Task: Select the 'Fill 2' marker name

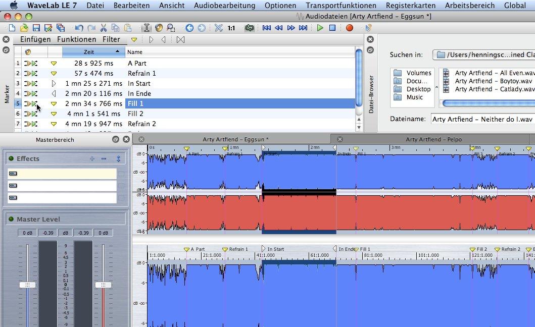Action: 135,114
